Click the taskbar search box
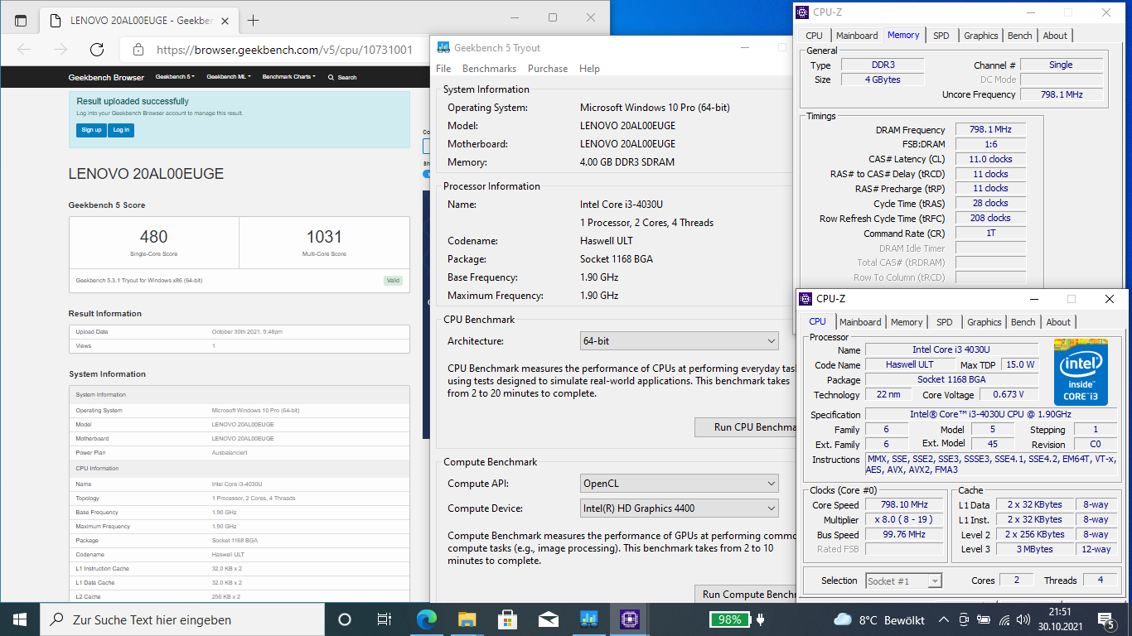This screenshot has width=1132, height=636. pyautogui.click(x=182, y=619)
